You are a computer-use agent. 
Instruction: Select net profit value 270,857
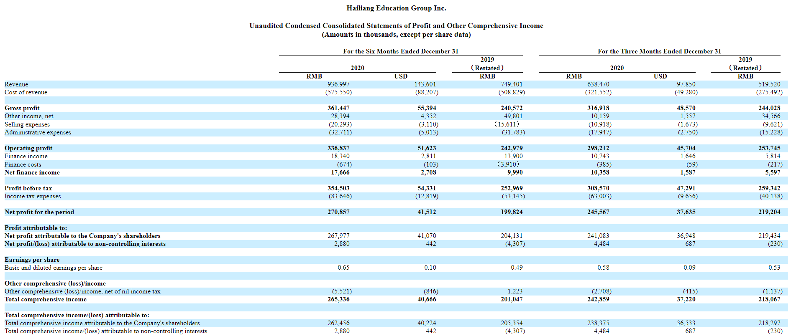pyautogui.click(x=338, y=212)
